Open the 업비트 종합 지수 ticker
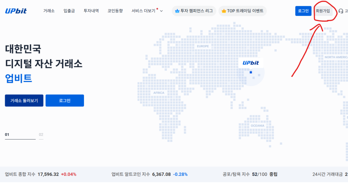The height and width of the screenshot is (183, 348). [40, 174]
